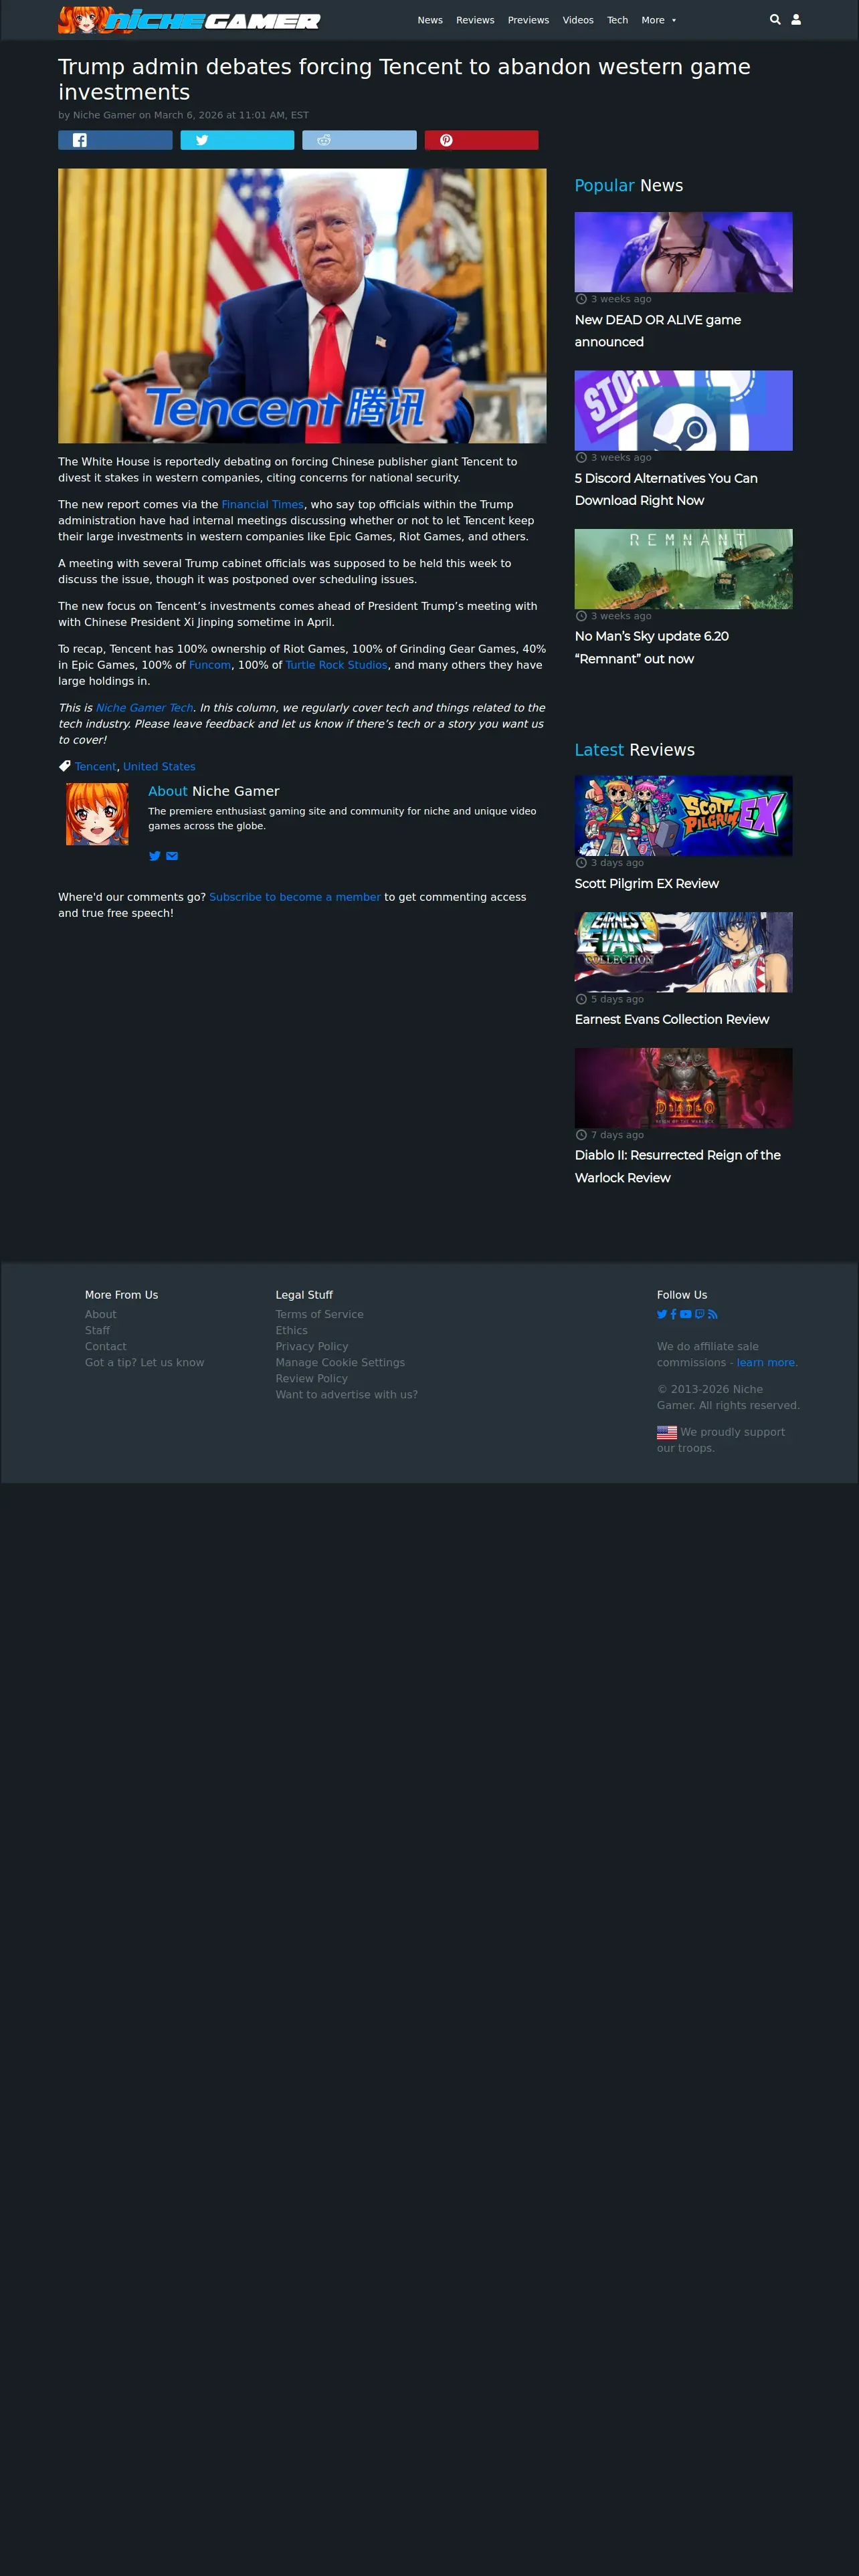Select Videos in the navigation bar
This screenshot has height=2576, width=859.
click(578, 20)
